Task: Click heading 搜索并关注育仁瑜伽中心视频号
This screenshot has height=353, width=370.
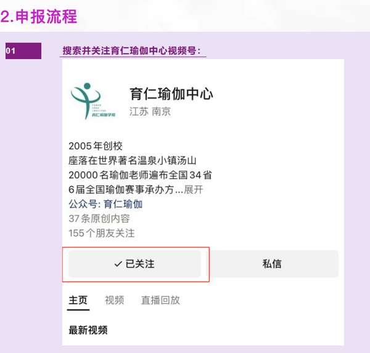Action: coord(131,51)
